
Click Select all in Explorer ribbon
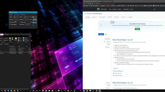point(25,38)
